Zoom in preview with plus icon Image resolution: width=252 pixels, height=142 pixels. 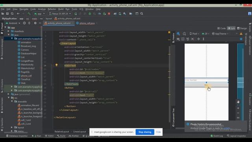pyautogui.click(x=238, y=108)
